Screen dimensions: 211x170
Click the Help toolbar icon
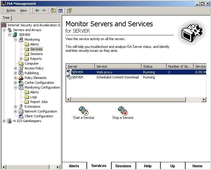(69, 10)
